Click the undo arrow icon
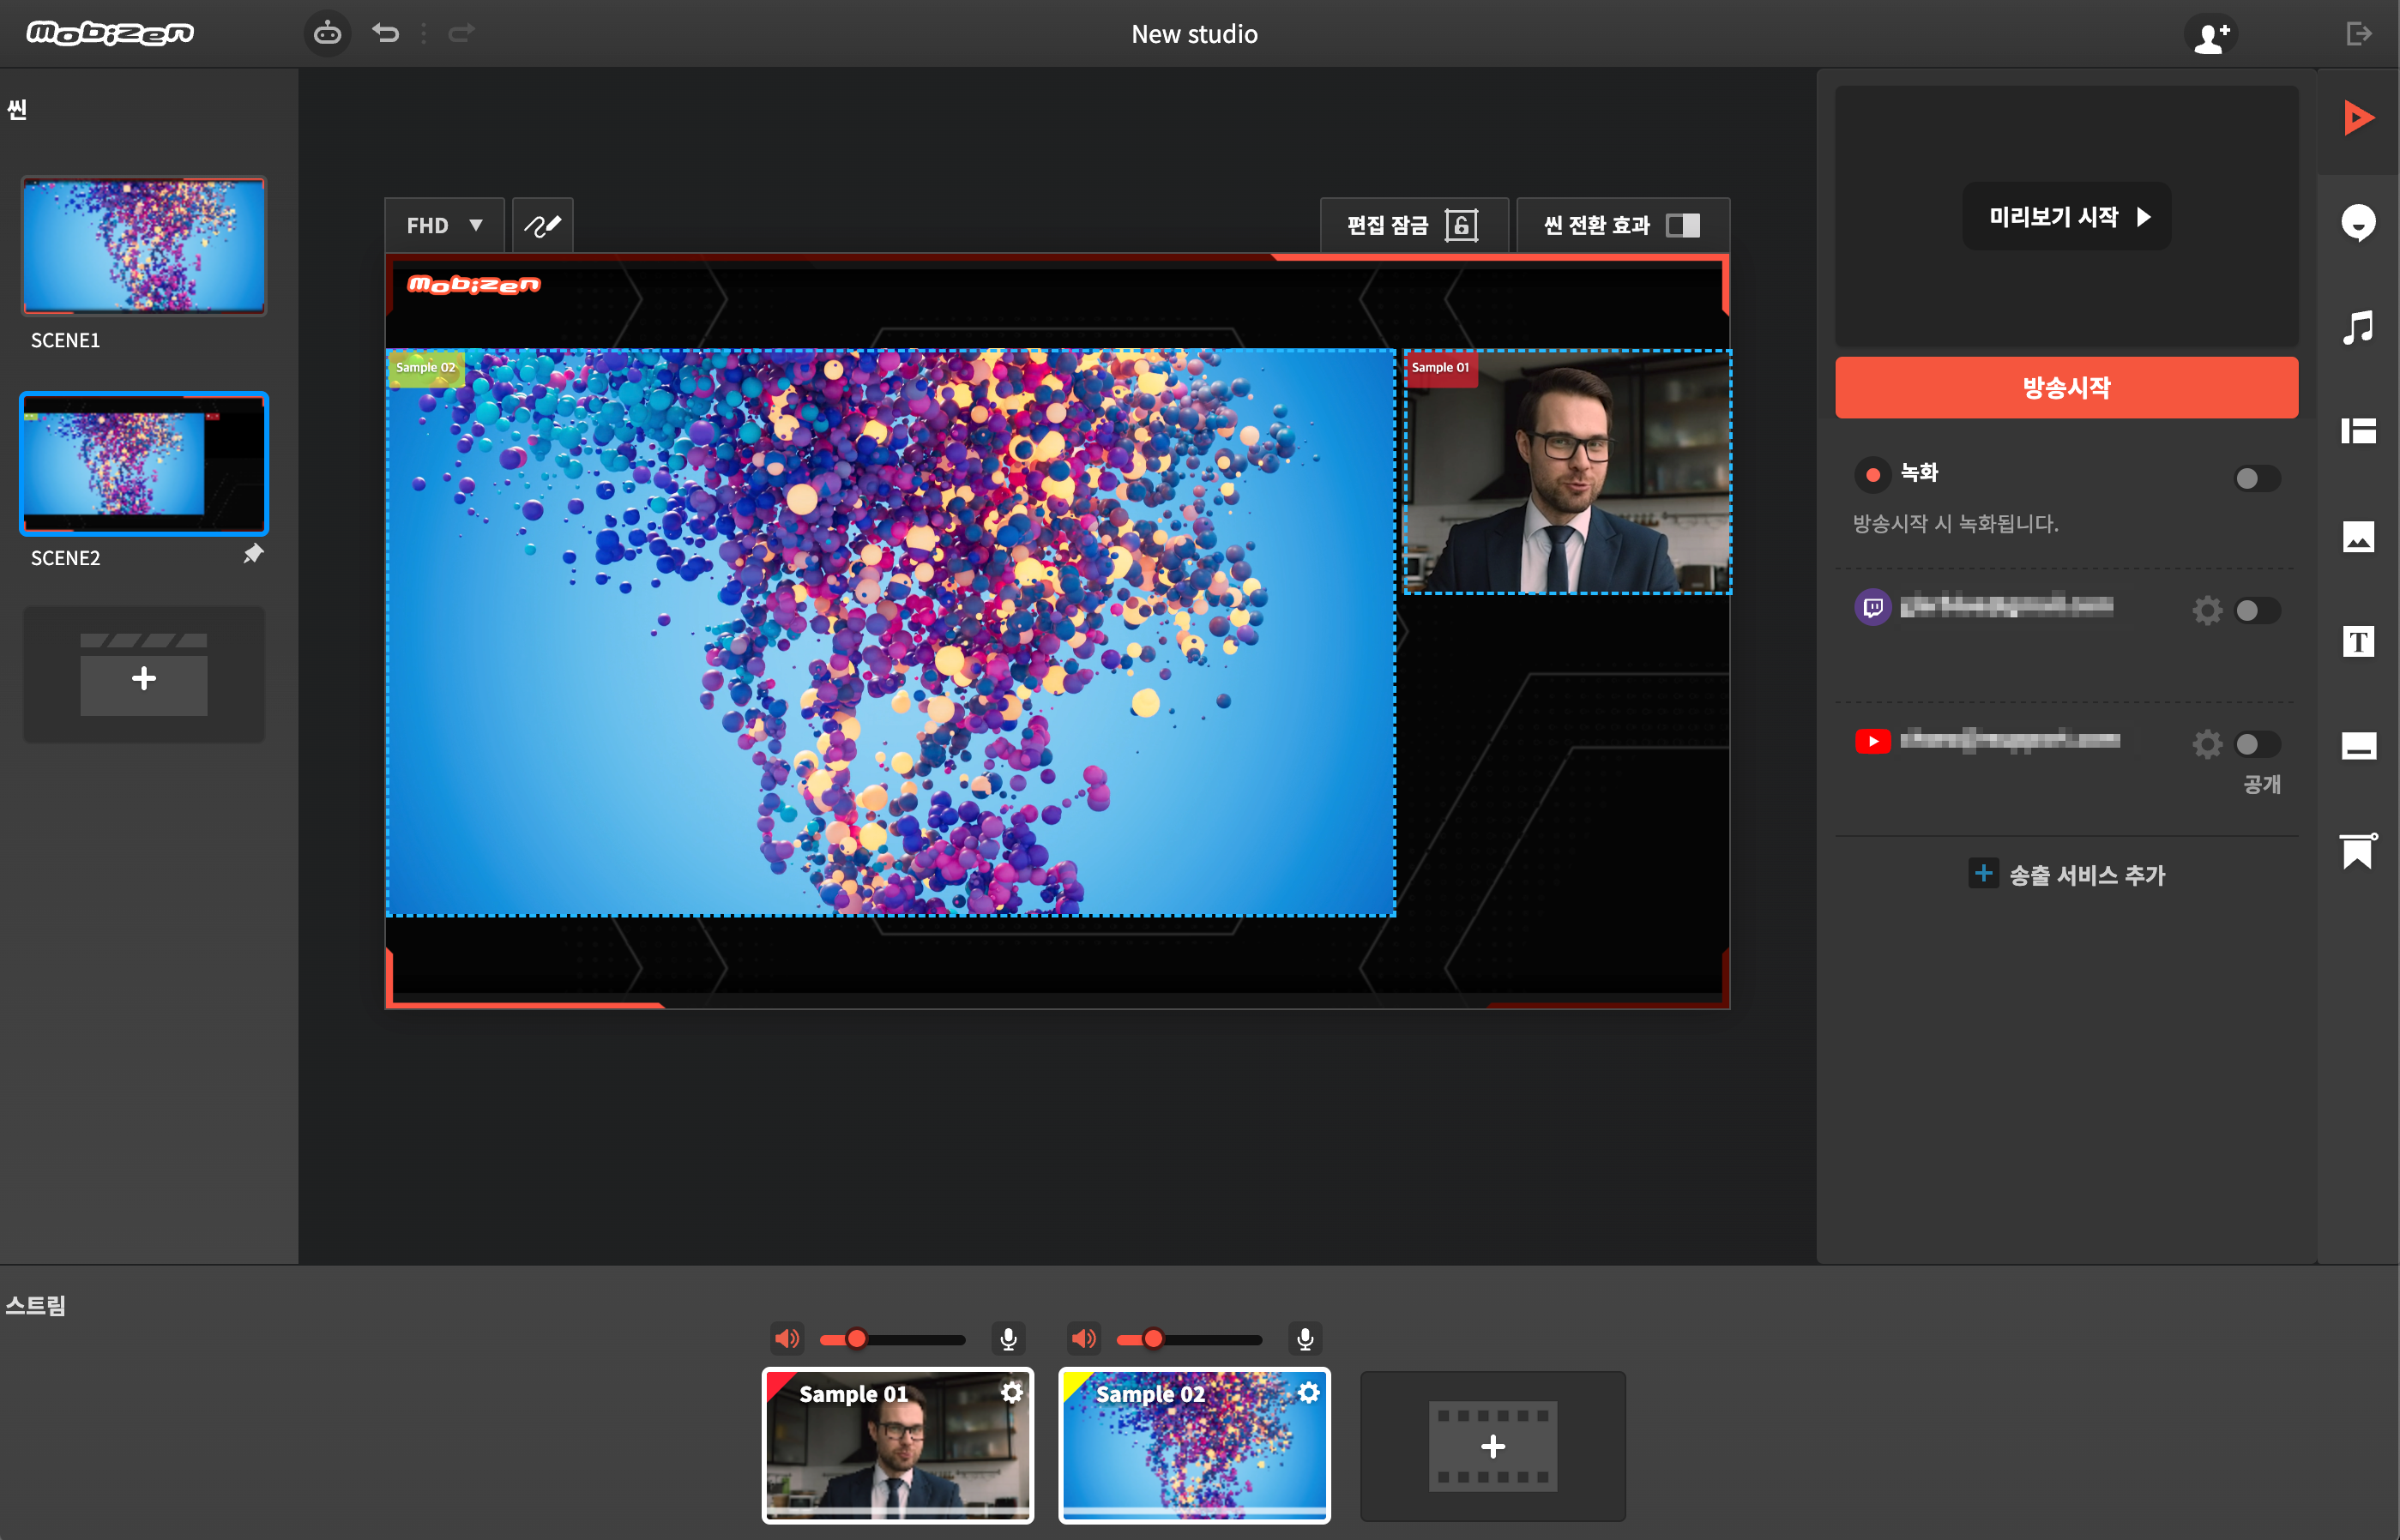Viewport: 2400px width, 1540px height. click(385, 34)
